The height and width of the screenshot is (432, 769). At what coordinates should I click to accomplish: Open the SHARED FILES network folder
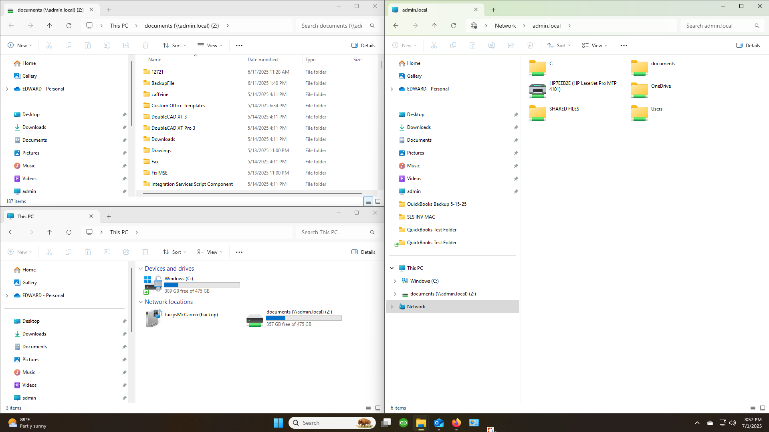pyautogui.click(x=537, y=113)
